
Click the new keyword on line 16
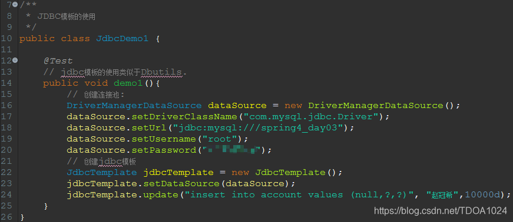[293, 106]
